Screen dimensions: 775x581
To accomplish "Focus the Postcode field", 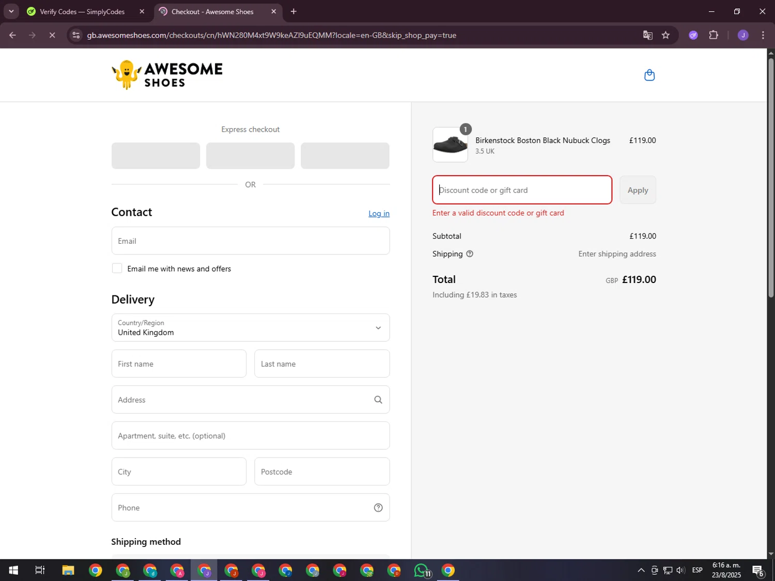I will coord(322,472).
